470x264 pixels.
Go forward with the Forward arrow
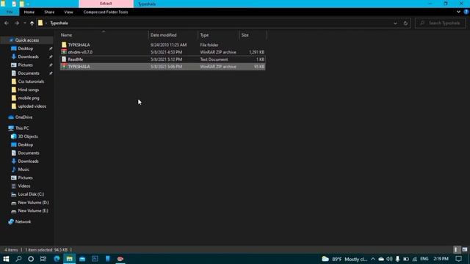pyautogui.click(x=17, y=23)
